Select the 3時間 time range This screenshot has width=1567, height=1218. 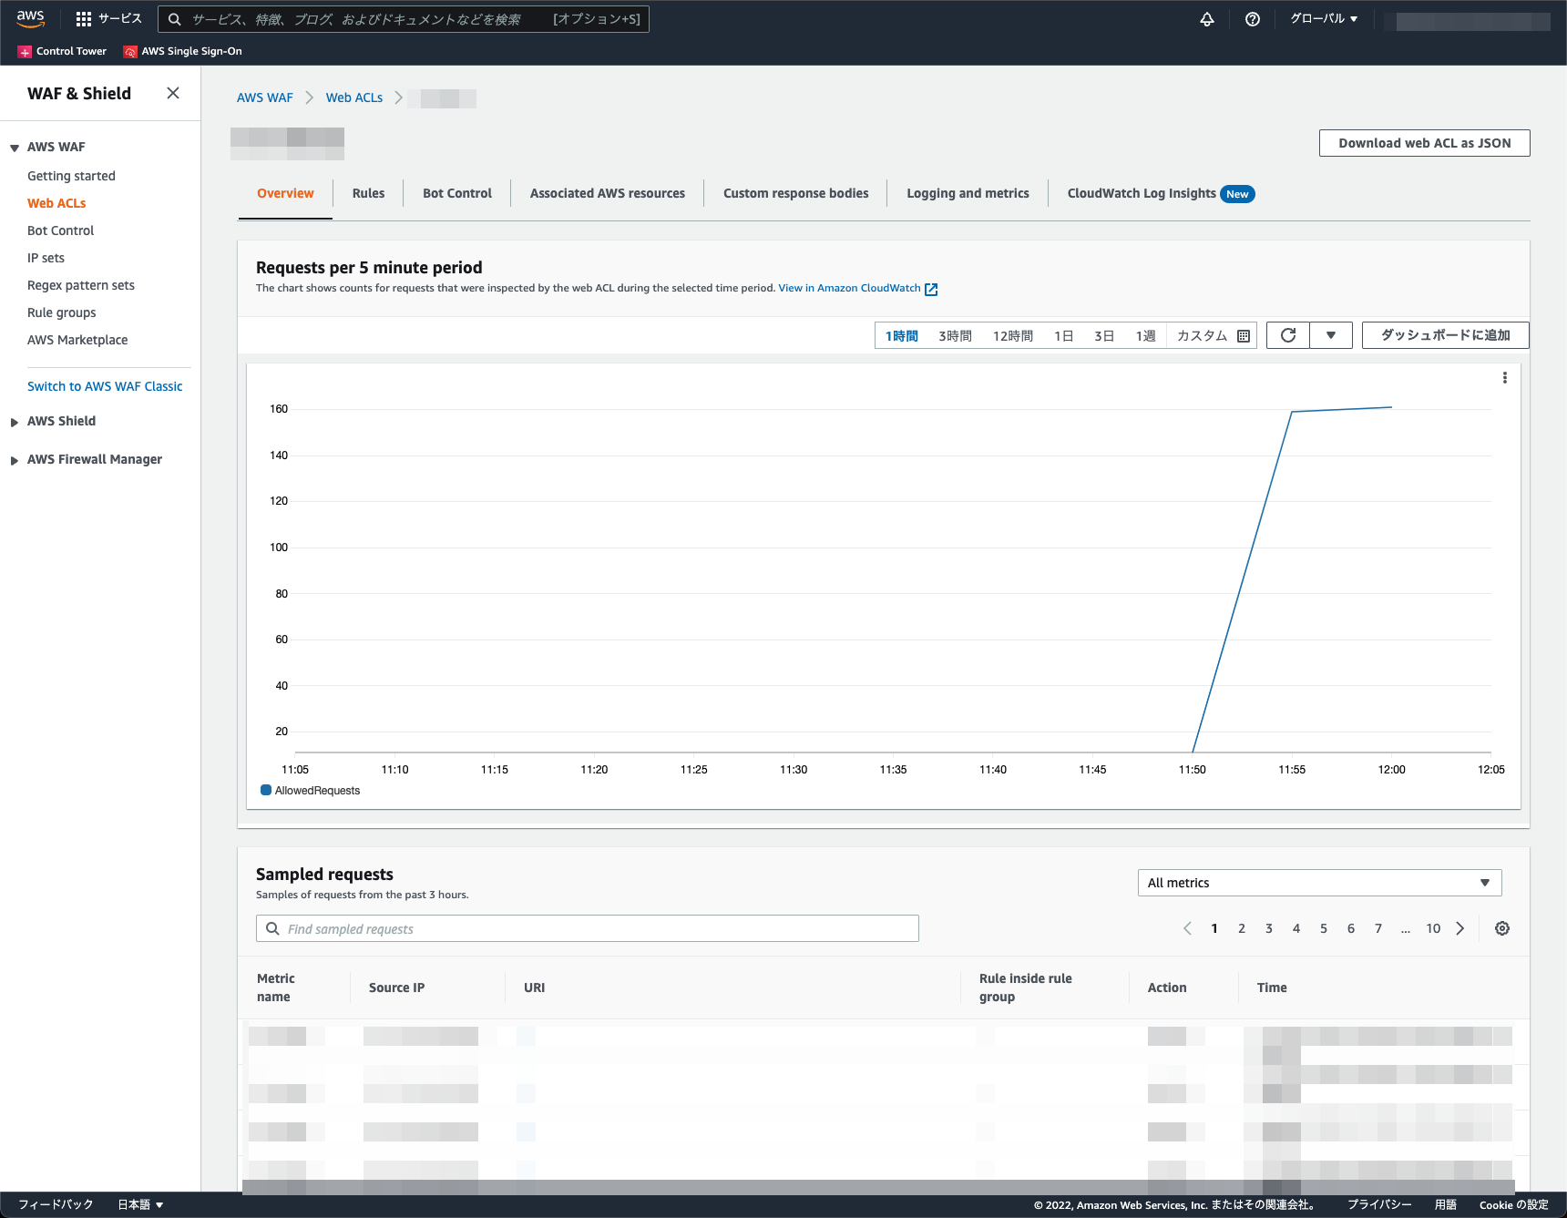[955, 336]
